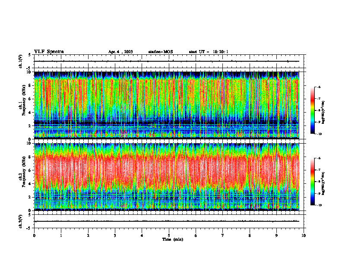342x264 pixels.
Task: Click the ch.1 voltage waveform trace panel
Action: 169,61
